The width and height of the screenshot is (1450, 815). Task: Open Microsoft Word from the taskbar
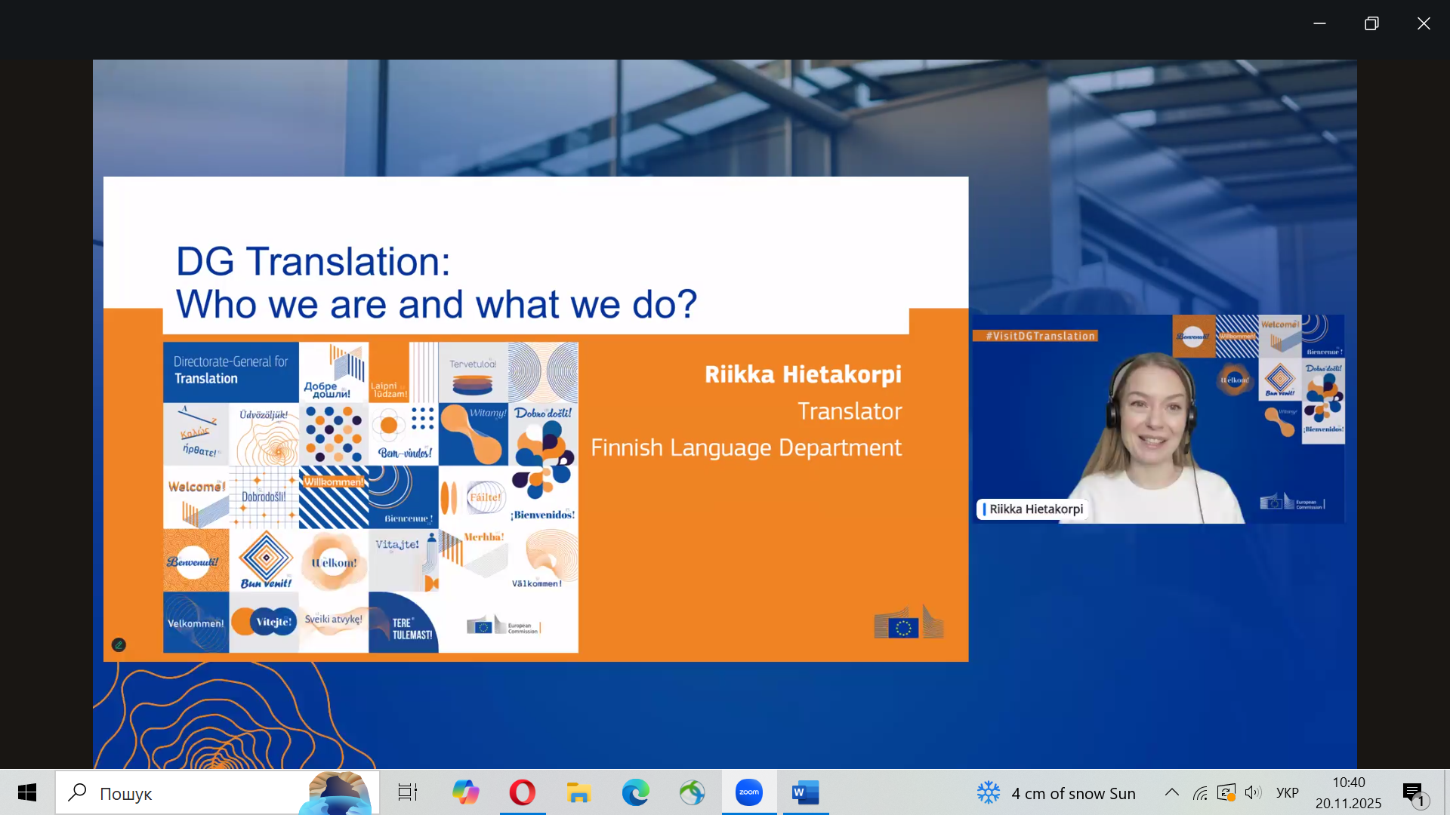(x=806, y=792)
